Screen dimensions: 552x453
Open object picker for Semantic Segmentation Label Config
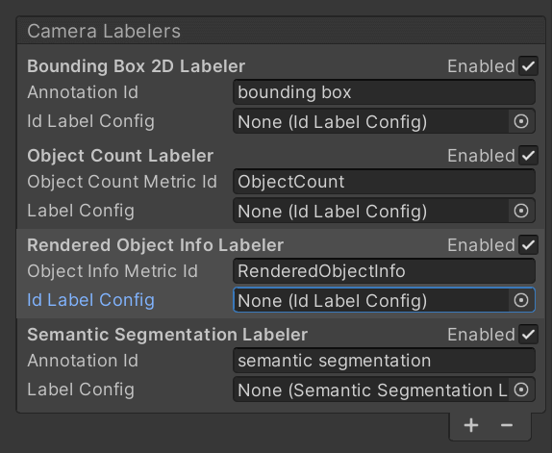[x=521, y=390]
